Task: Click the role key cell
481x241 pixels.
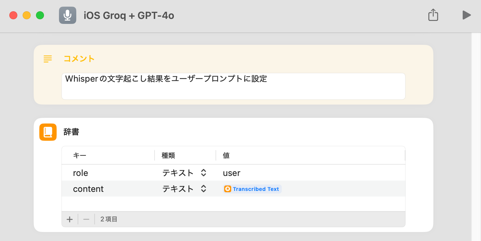Action: 81,173
